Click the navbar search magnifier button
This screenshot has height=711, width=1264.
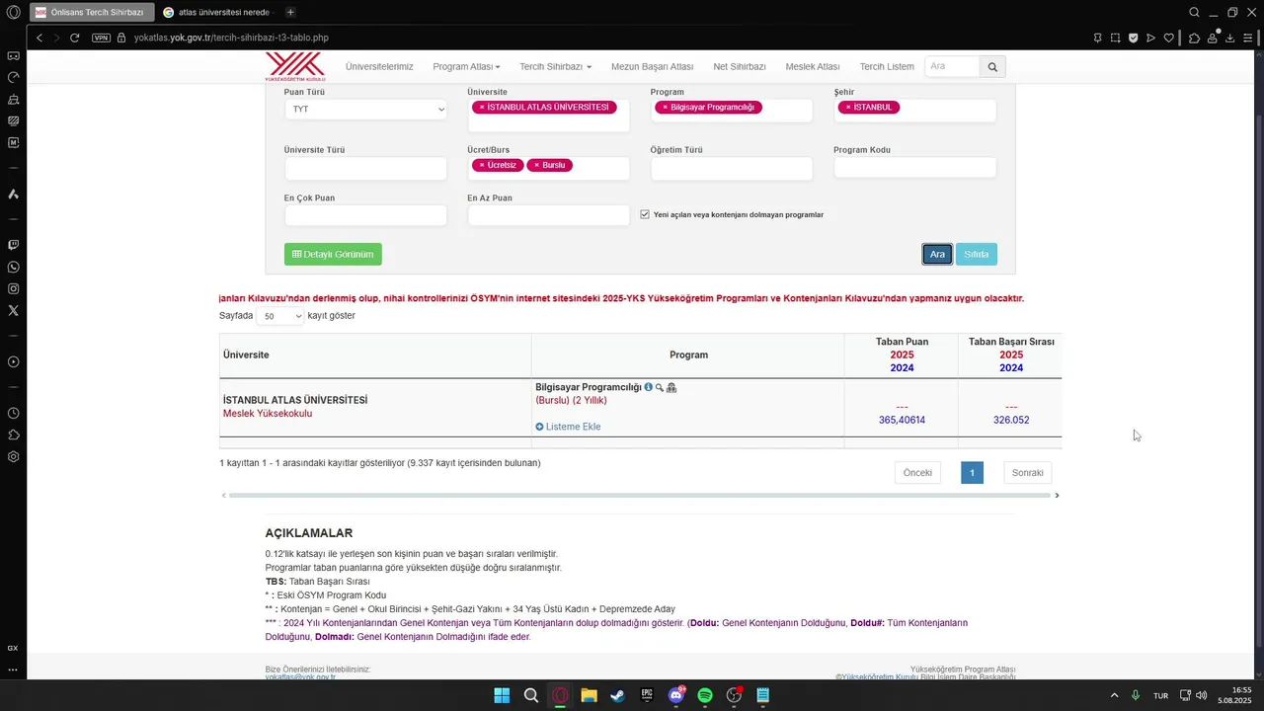pyautogui.click(x=992, y=66)
